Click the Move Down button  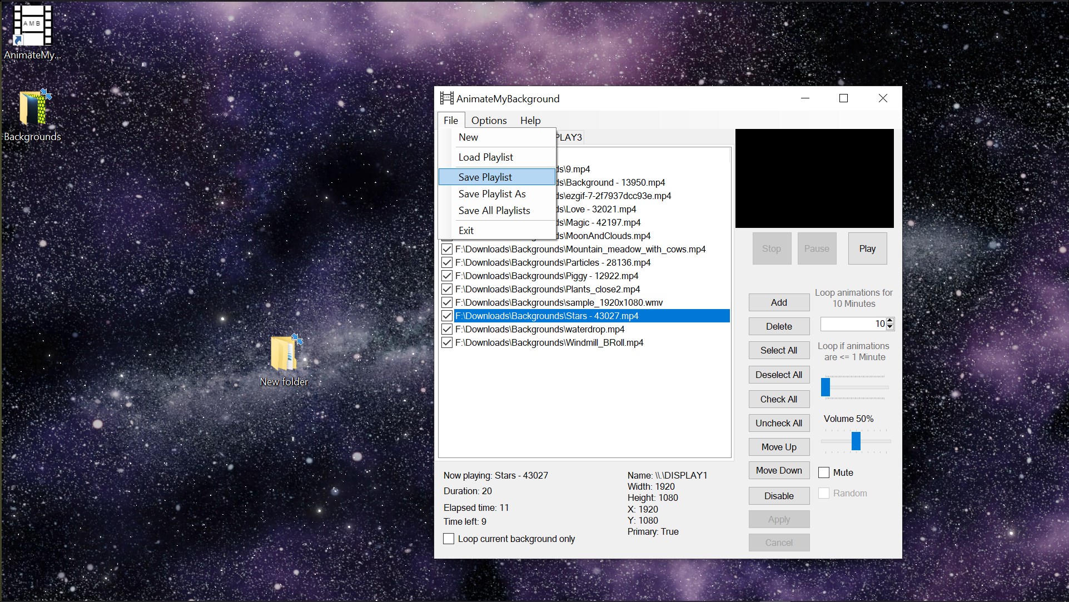coord(778,470)
